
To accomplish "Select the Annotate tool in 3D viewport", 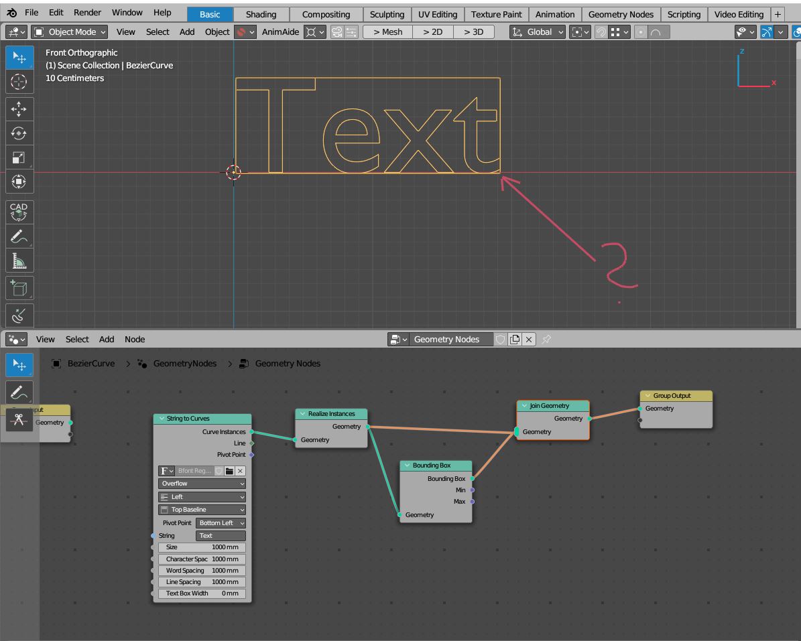I will 19,237.
